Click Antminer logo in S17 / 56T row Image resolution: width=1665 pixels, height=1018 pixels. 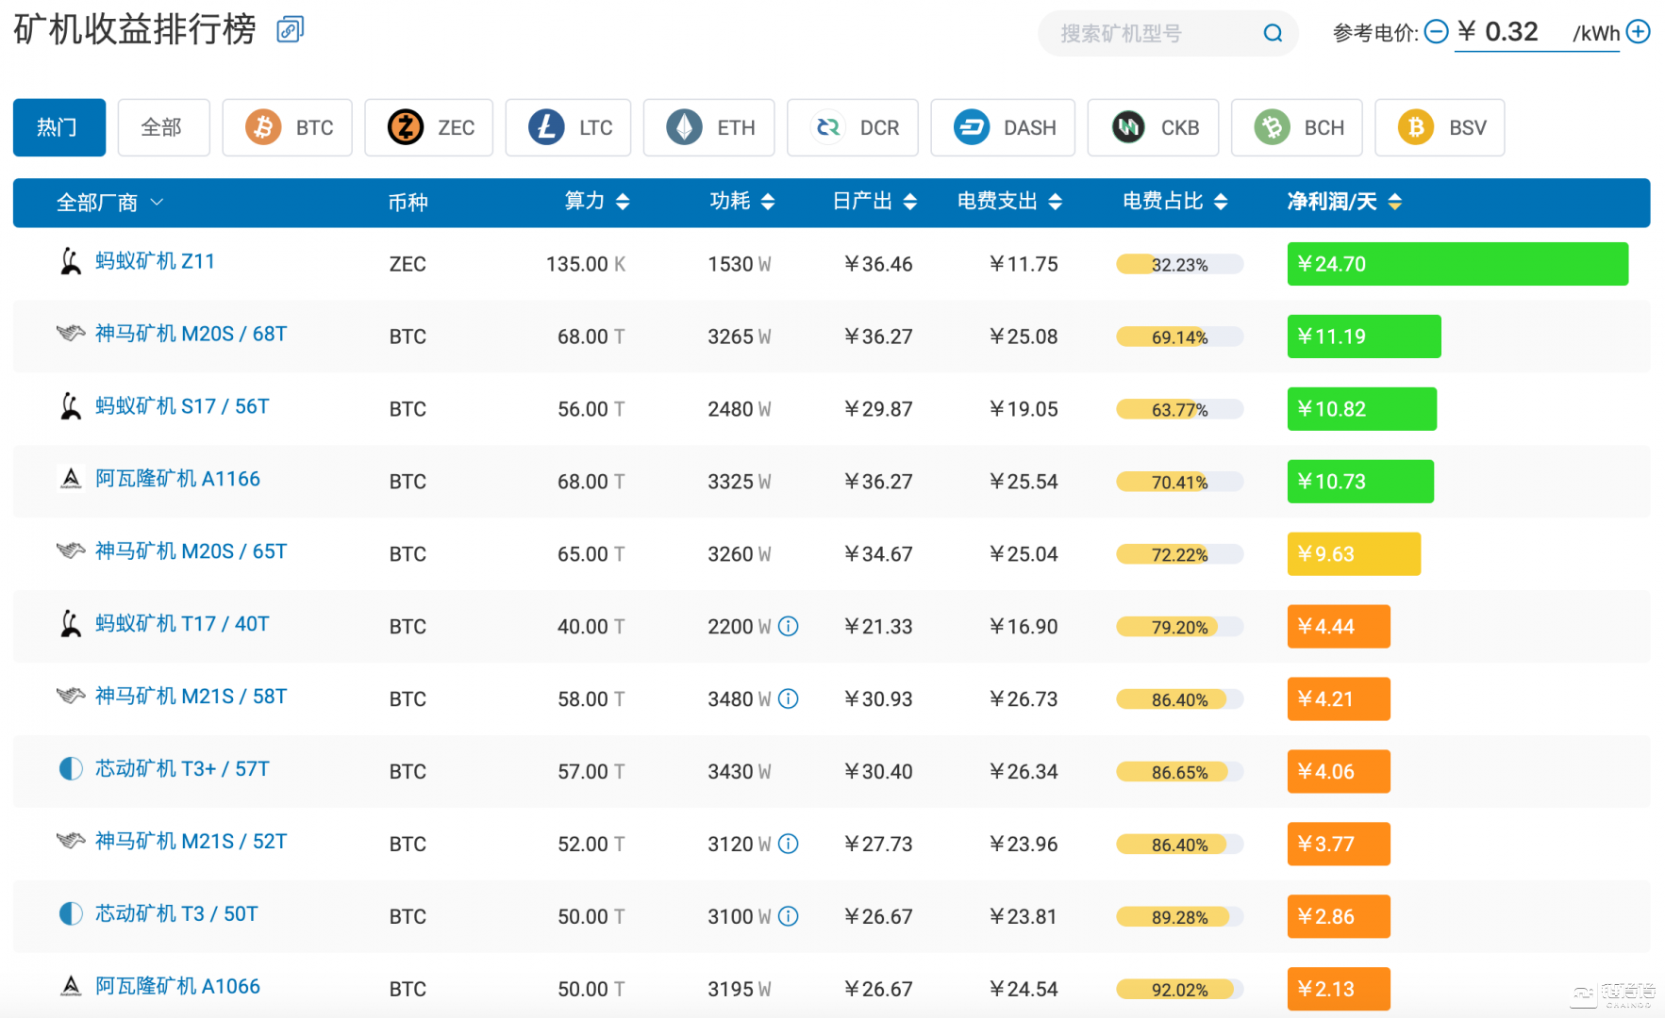[71, 406]
